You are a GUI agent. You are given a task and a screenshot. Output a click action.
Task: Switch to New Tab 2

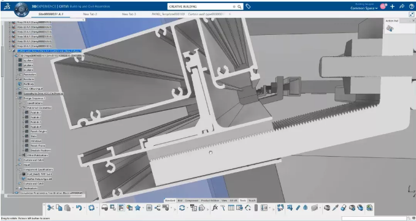[x=90, y=14]
